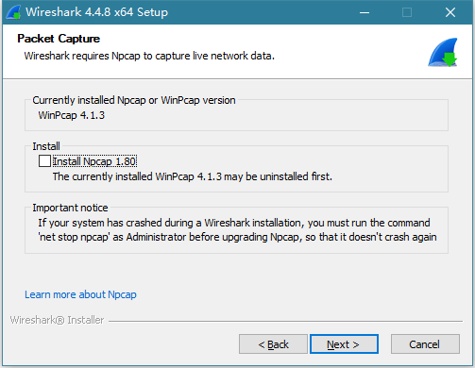Go back with the < Back button
This screenshot has width=475, height=368.
[273, 344]
